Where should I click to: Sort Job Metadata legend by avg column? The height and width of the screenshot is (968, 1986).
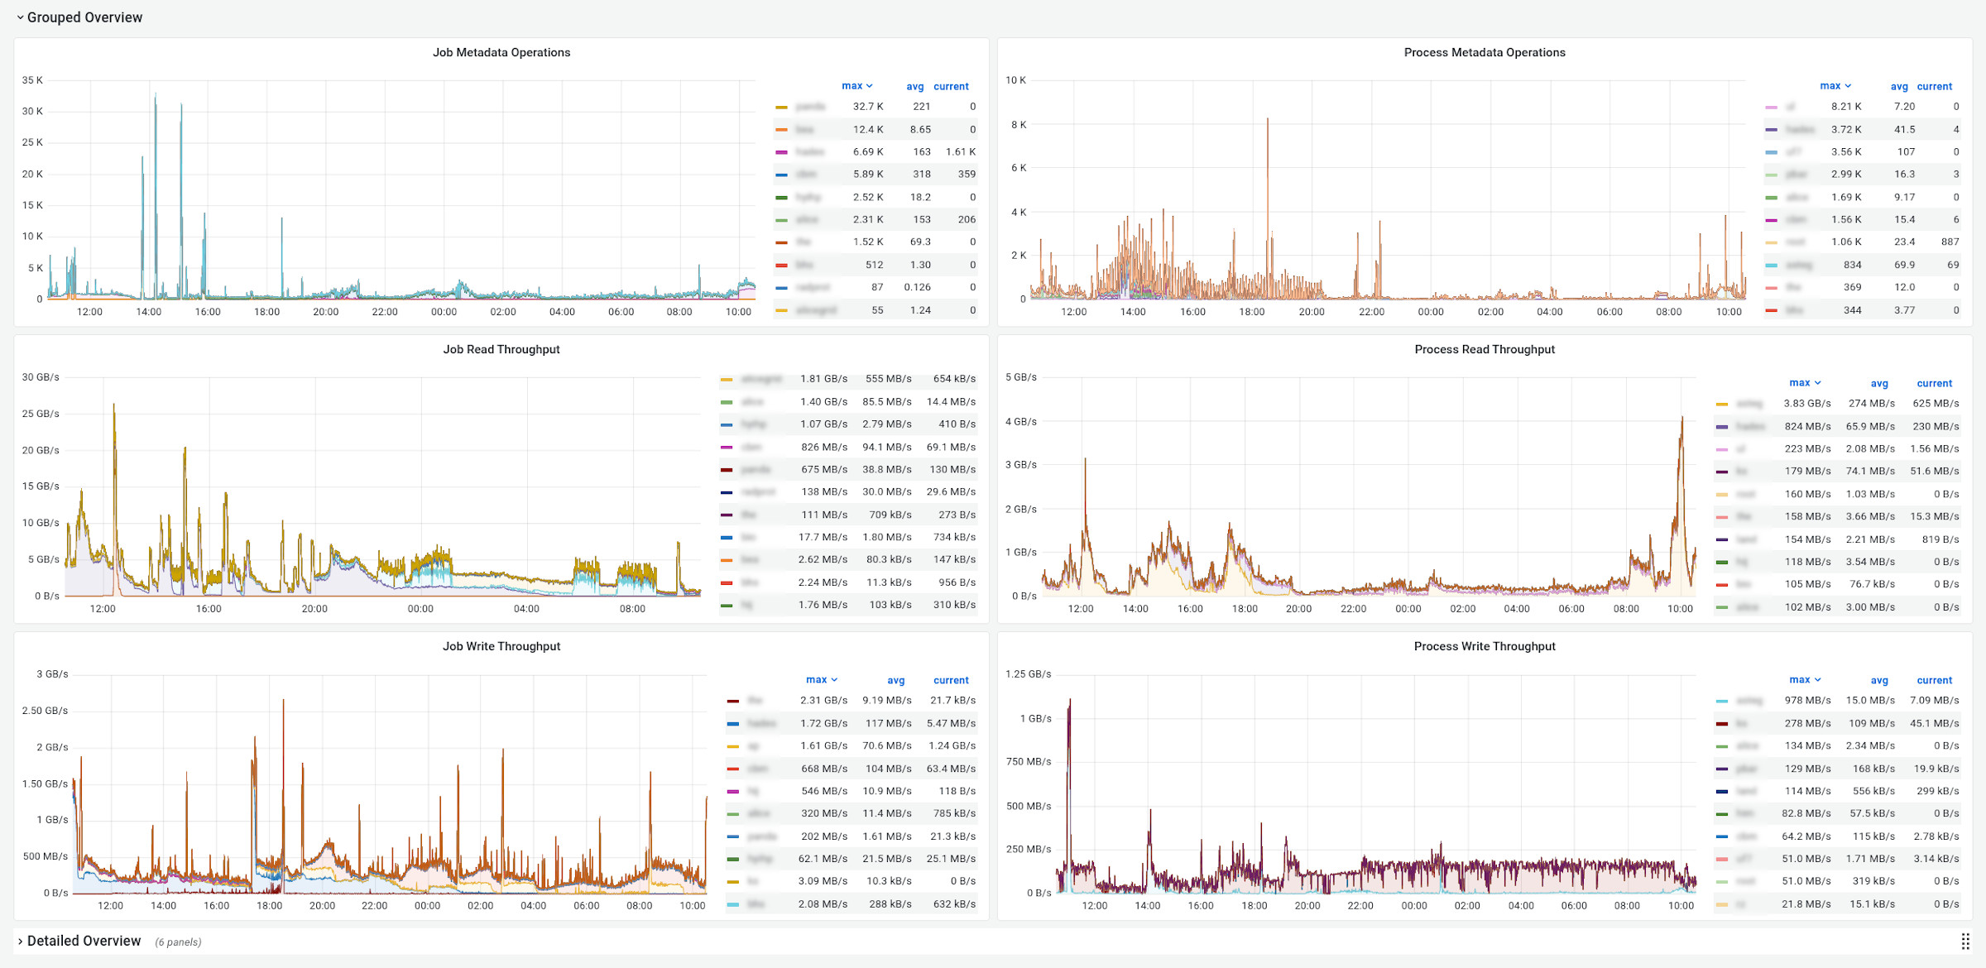click(914, 86)
